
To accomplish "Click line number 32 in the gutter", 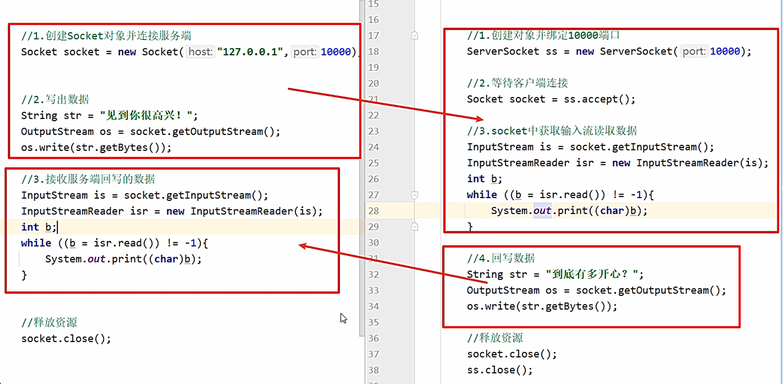I will (x=373, y=274).
